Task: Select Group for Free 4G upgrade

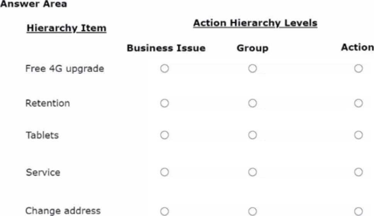Action: click(x=252, y=69)
